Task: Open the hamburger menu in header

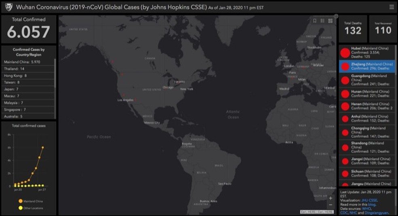Action: pos(391,7)
